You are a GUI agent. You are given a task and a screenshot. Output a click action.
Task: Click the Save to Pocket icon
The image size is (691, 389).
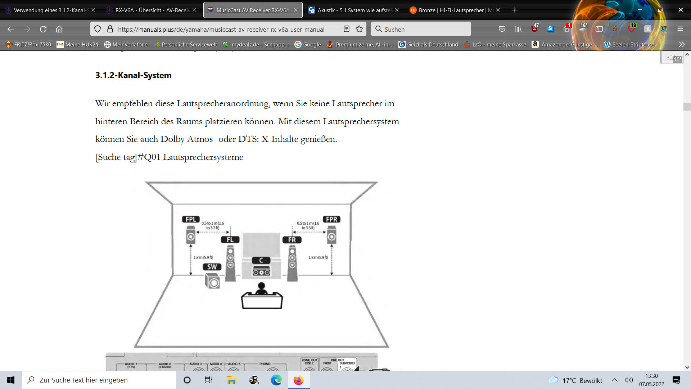502,29
